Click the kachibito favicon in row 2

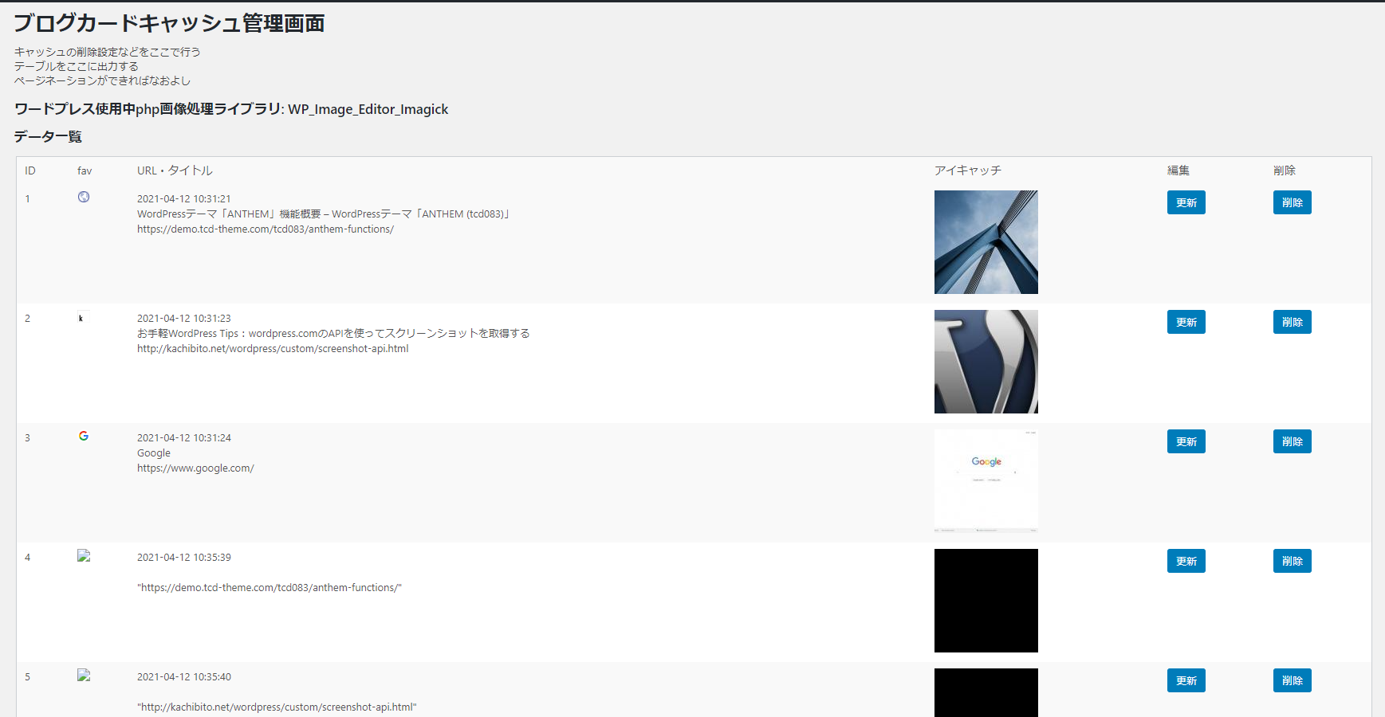coord(81,318)
